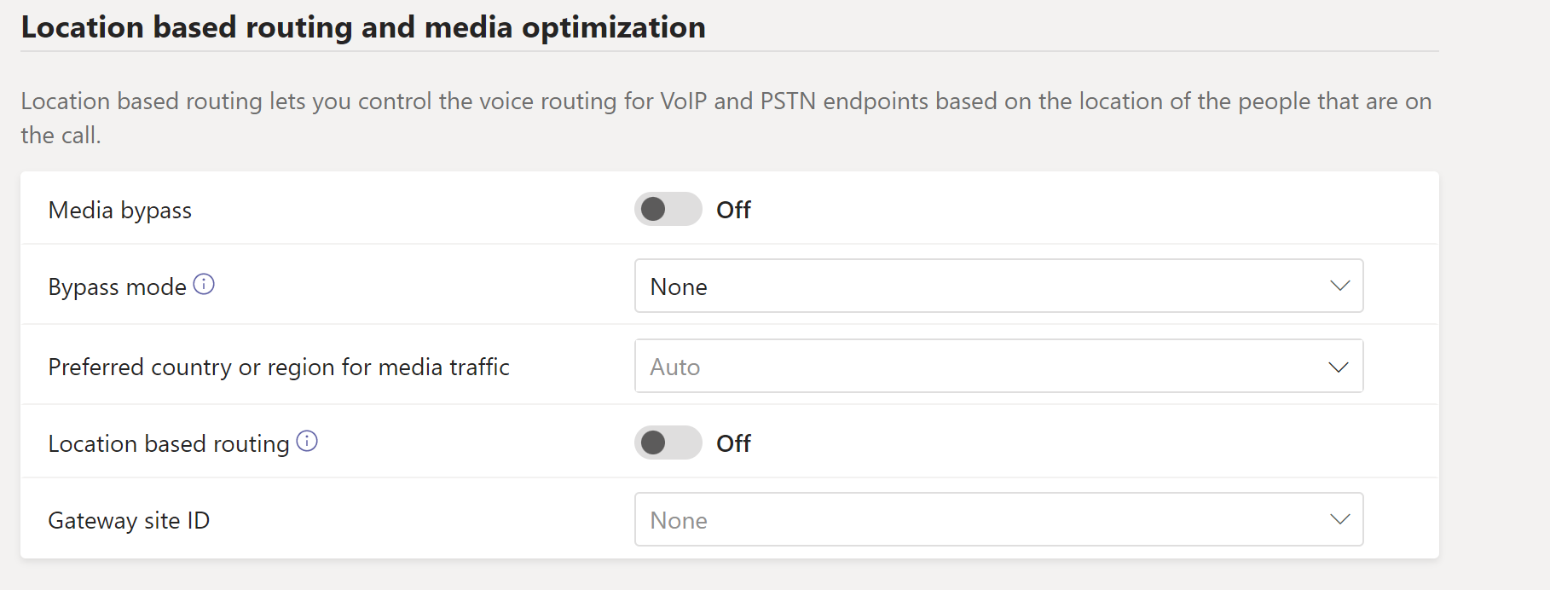Click the description paragraph about voice routing
The image size is (1550, 590).
(x=725, y=101)
